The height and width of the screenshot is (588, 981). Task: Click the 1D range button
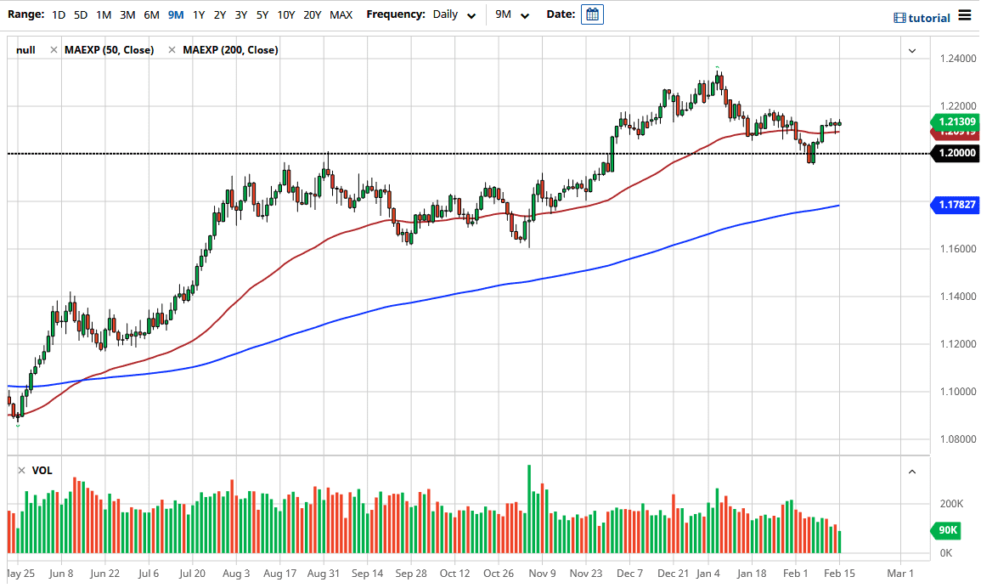[x=59, y=14]
